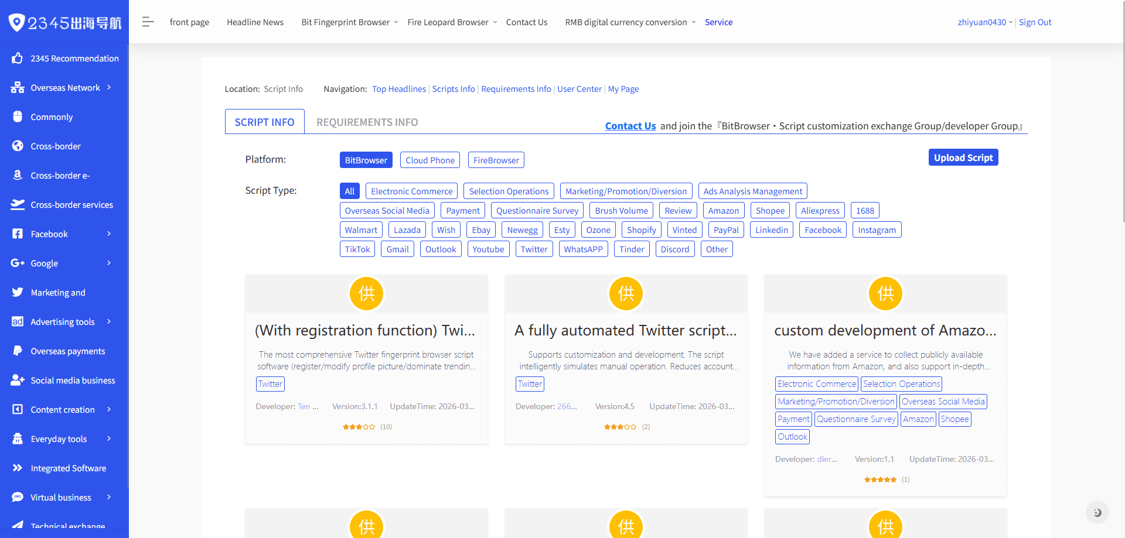1125x538 pixels.
Task: Click the yellow badge on Amazon script card
Action: [885, 293]
